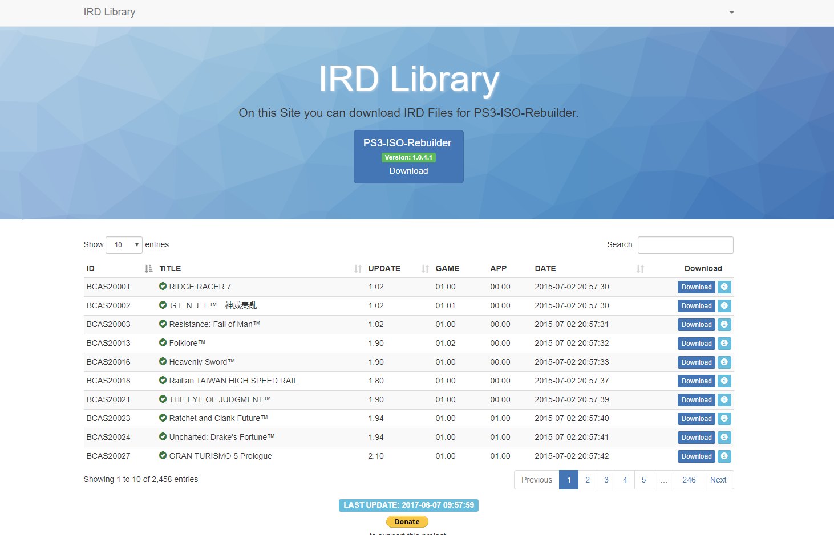Click game version 01.02 in Folklore row

click(x=446, y=343)
